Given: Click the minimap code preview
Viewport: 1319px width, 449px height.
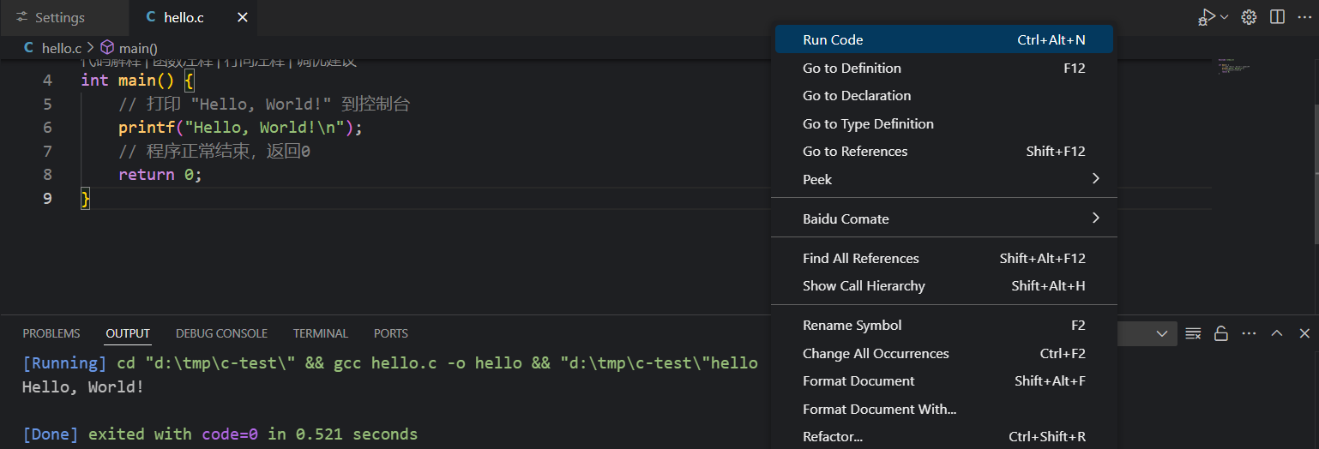Looking at the screenshot, I should (1233, 67).
